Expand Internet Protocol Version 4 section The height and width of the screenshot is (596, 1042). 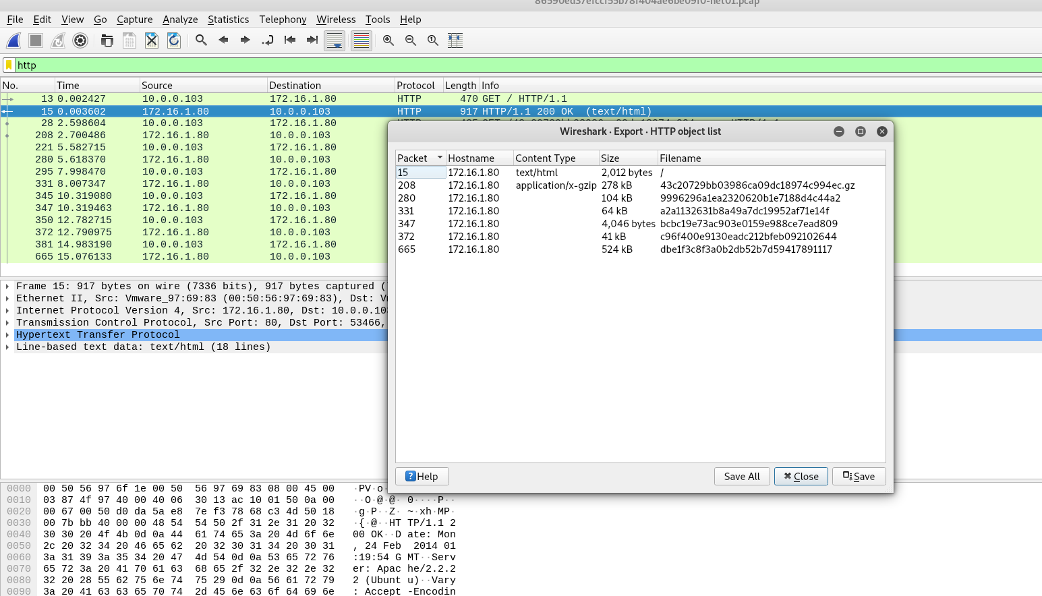[x=7, y=311]
